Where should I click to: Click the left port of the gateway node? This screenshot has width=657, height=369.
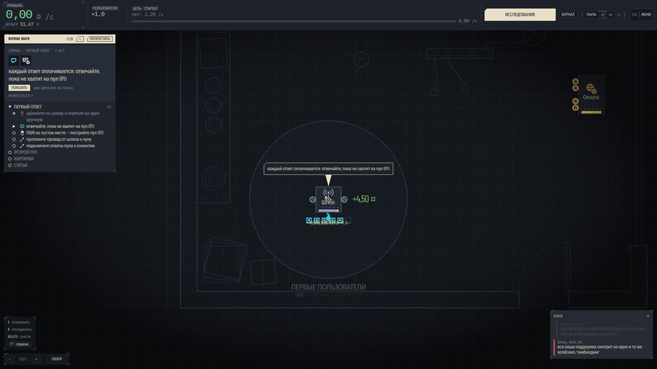coord(312,200)
